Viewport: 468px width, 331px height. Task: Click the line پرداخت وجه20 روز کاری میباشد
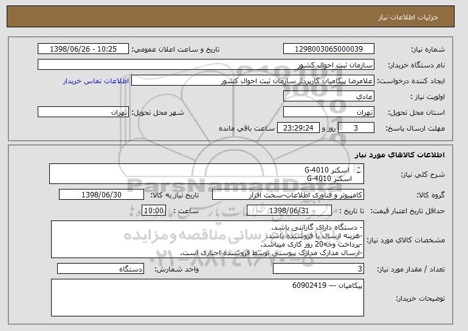(x=311, y=244)
